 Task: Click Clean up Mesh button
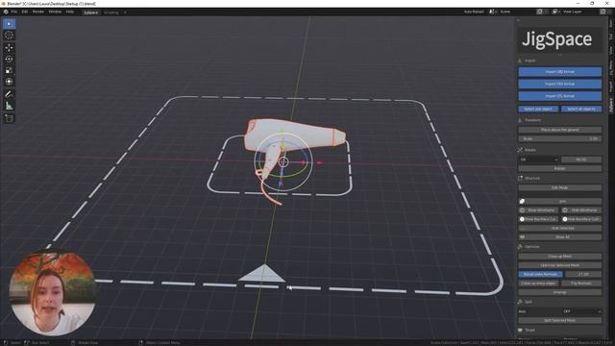pos(559,257)
